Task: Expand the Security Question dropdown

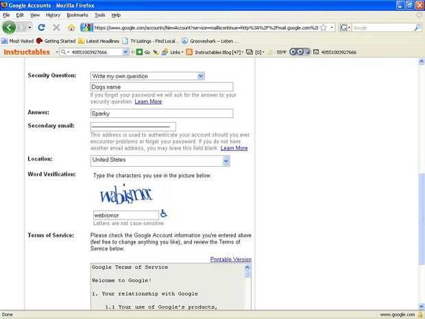Action: click(x=201, y=76)
